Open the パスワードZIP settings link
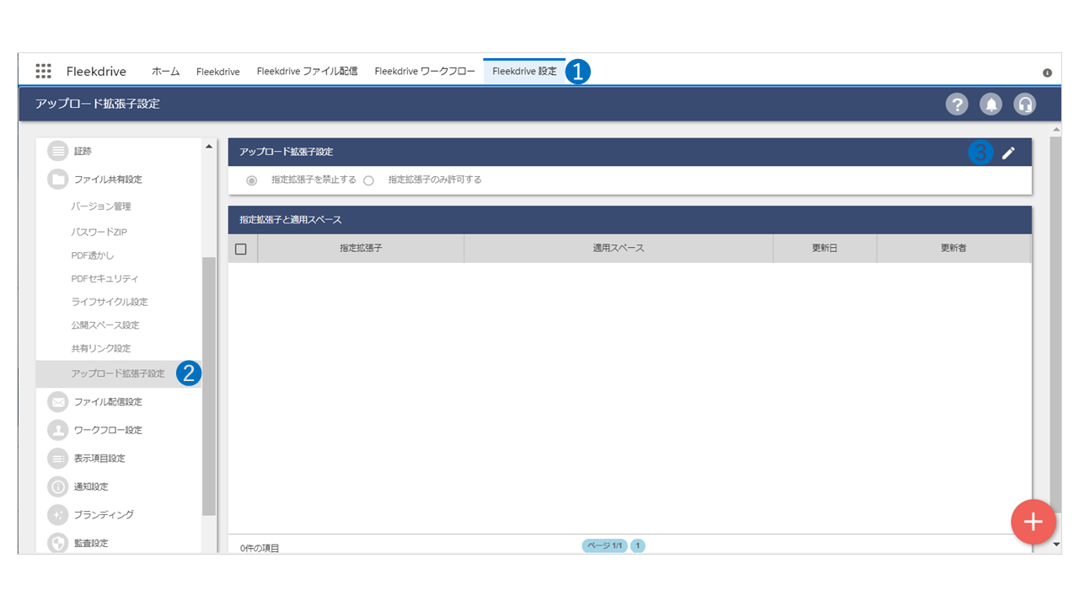Image resolution: width=1079 pixels, height=607 pixels. [99, 232]
